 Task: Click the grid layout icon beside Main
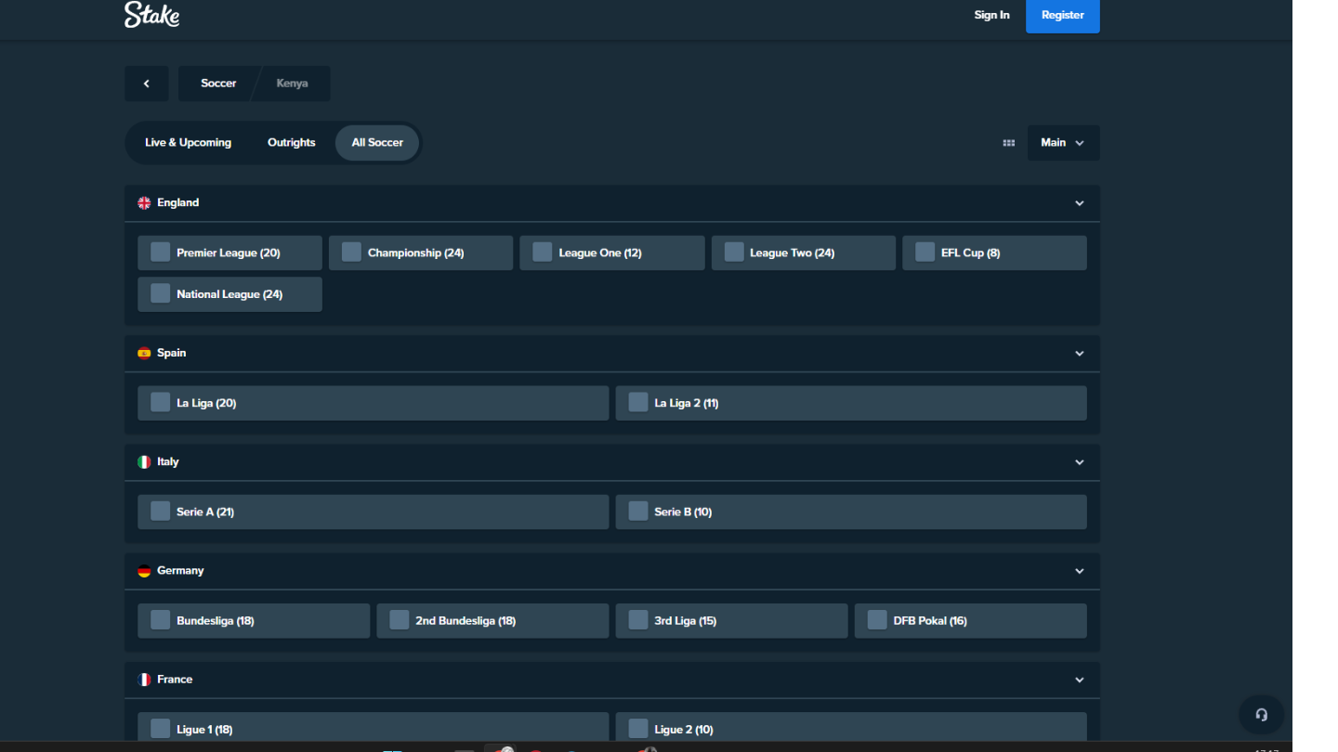point(1009,143)
